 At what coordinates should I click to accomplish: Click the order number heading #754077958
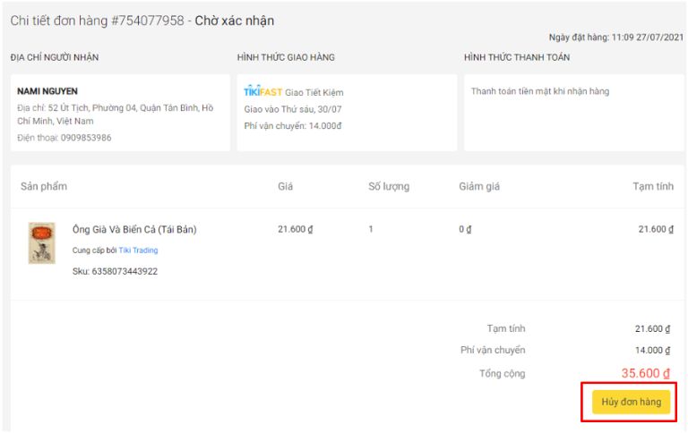point(150,21)
